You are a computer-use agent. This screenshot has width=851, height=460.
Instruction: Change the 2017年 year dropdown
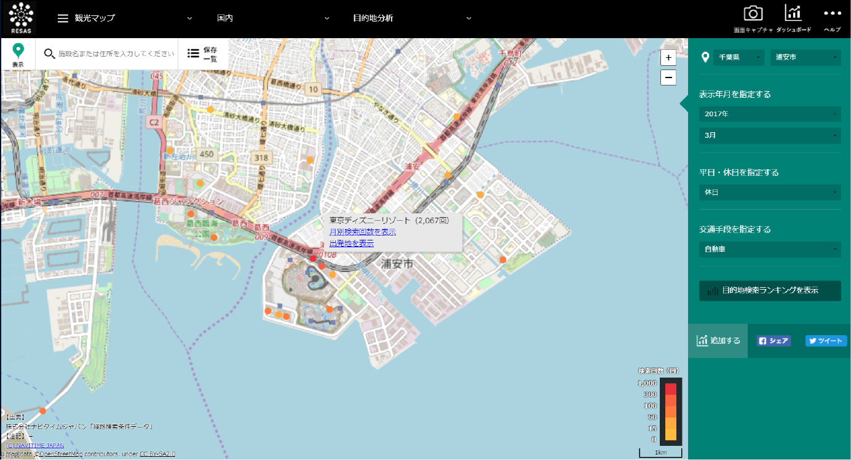(x=770, y=114)
